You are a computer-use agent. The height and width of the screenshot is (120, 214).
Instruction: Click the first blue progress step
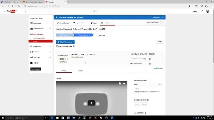click(x=65, y=35)
